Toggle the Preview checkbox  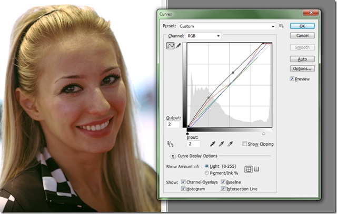point(292,79)
